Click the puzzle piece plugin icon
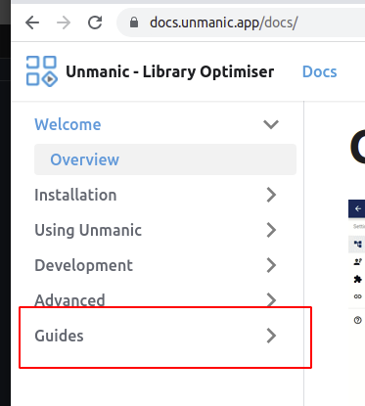This screenshot has height=406, width=365. [357, 279]
